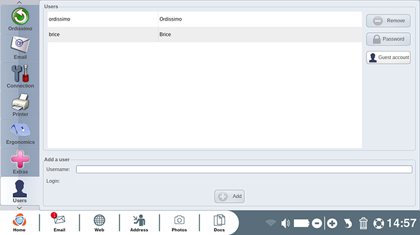Select the brice user row

point(205,35)
